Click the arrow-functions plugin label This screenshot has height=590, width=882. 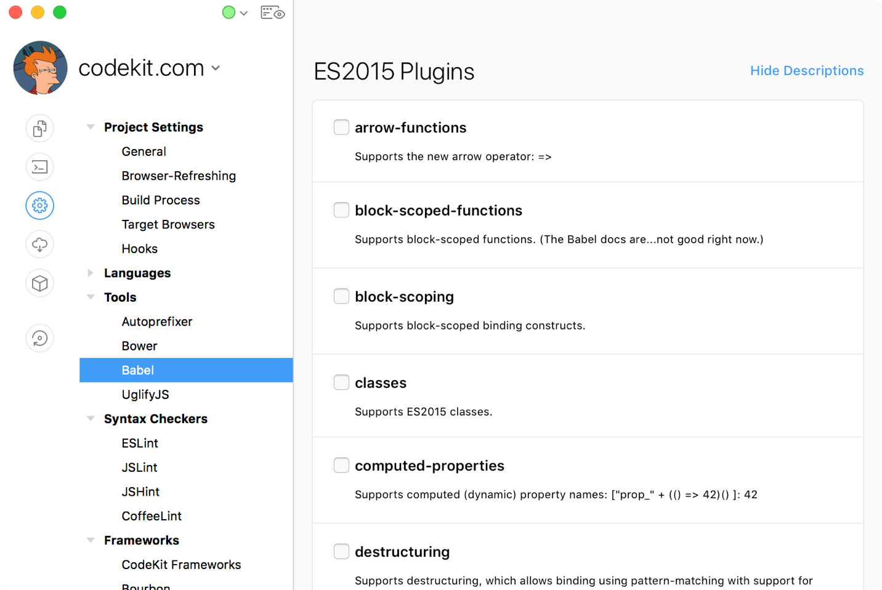tap(411, 127)
